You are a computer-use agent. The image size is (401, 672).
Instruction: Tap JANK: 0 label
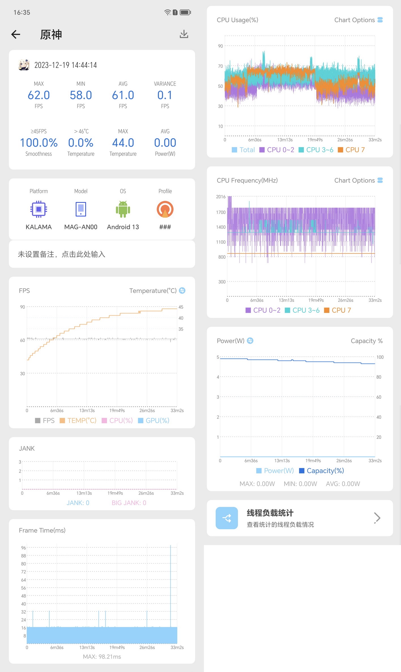78,503
